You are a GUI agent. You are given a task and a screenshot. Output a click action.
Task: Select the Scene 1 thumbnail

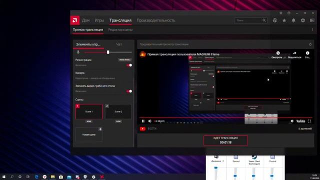(x=89, y=111)
